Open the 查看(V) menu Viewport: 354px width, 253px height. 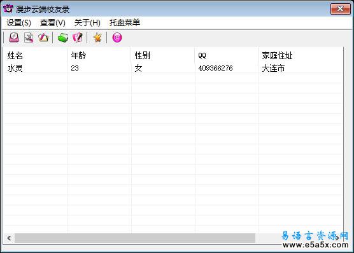coord(53,22)
